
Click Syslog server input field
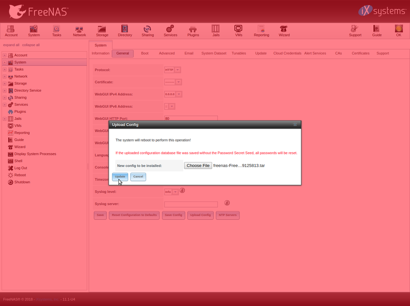(x=191, y=204)
